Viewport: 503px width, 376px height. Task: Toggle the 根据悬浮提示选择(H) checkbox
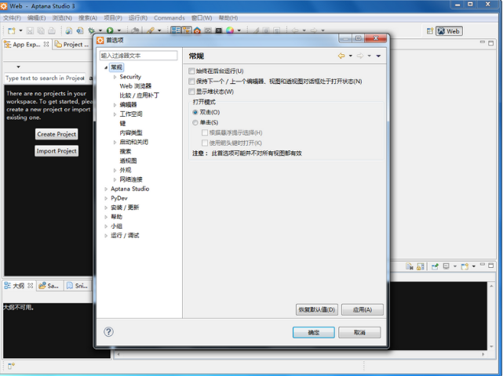pyautogui.click(x=205, y=132)
